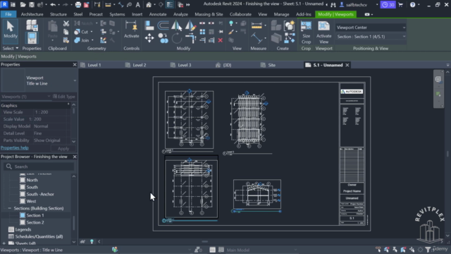Open the File menu
This screenshot has height=254, width=451.
coord(8,14)
